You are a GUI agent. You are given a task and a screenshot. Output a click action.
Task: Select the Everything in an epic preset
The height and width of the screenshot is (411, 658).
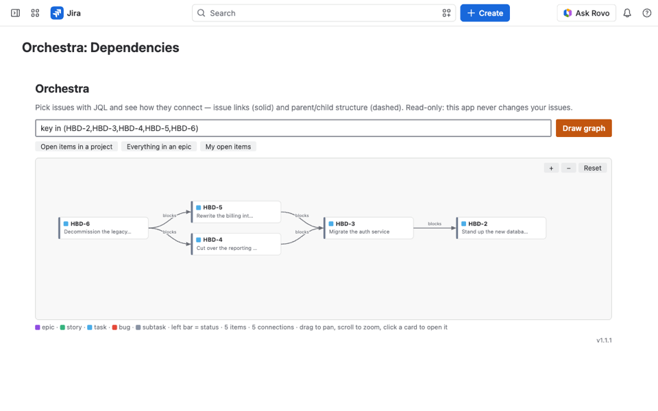click(159, 147)
